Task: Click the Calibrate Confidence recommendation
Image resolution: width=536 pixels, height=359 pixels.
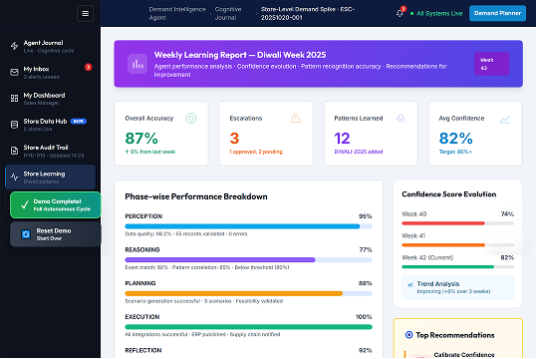Action: (464, 355)
